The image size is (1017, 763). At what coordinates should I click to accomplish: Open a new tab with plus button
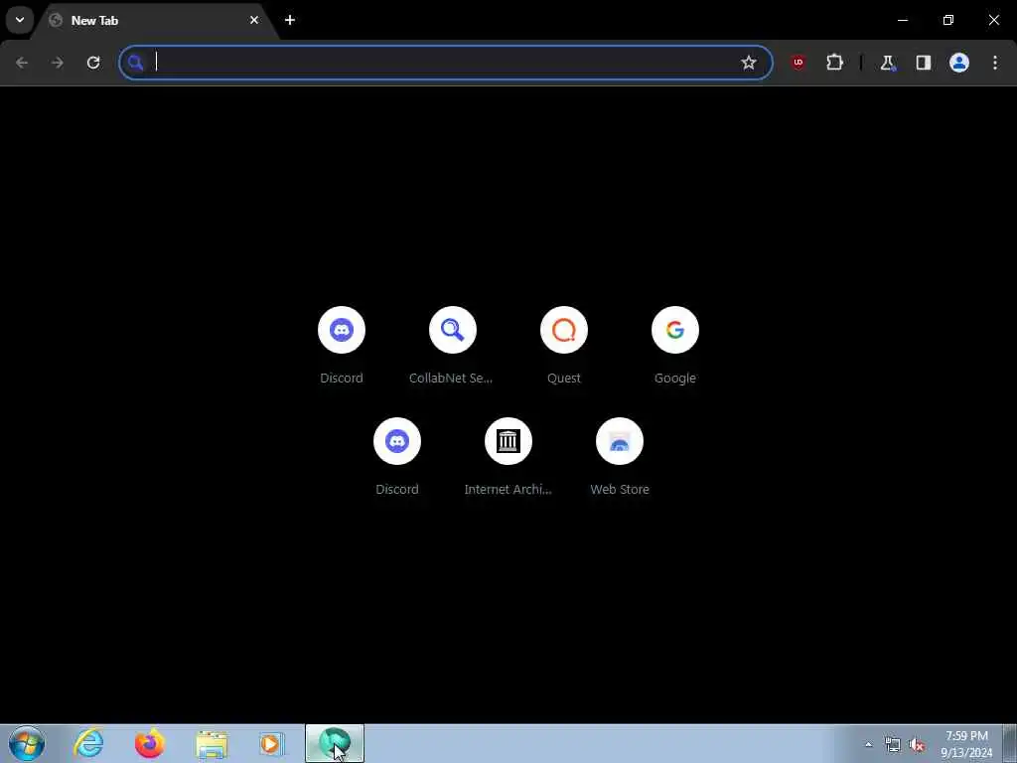[x=290, y=20]
